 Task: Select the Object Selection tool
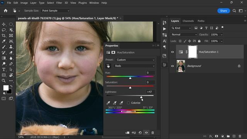11,30
